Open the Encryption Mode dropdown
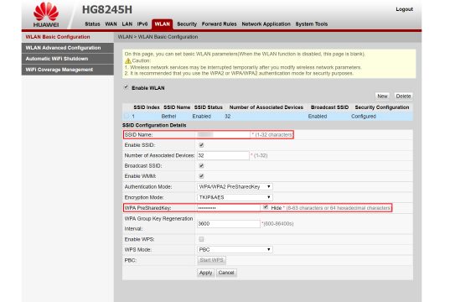The width and height of the screenshot is (450, 302). pyautogui.click(x=235, y=197)
